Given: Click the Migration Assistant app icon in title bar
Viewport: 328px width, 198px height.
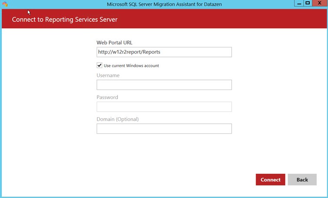Looking at the screenshot, I should (x=5, y=4).
